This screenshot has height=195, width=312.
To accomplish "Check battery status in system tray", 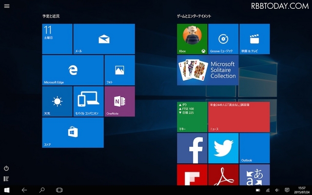I will click(258, 190).
